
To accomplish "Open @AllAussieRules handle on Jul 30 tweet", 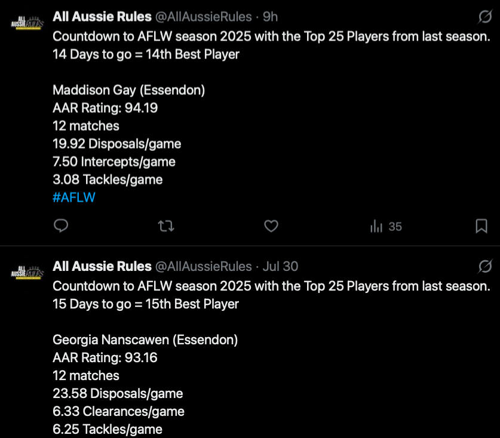I will click(204, 267).
